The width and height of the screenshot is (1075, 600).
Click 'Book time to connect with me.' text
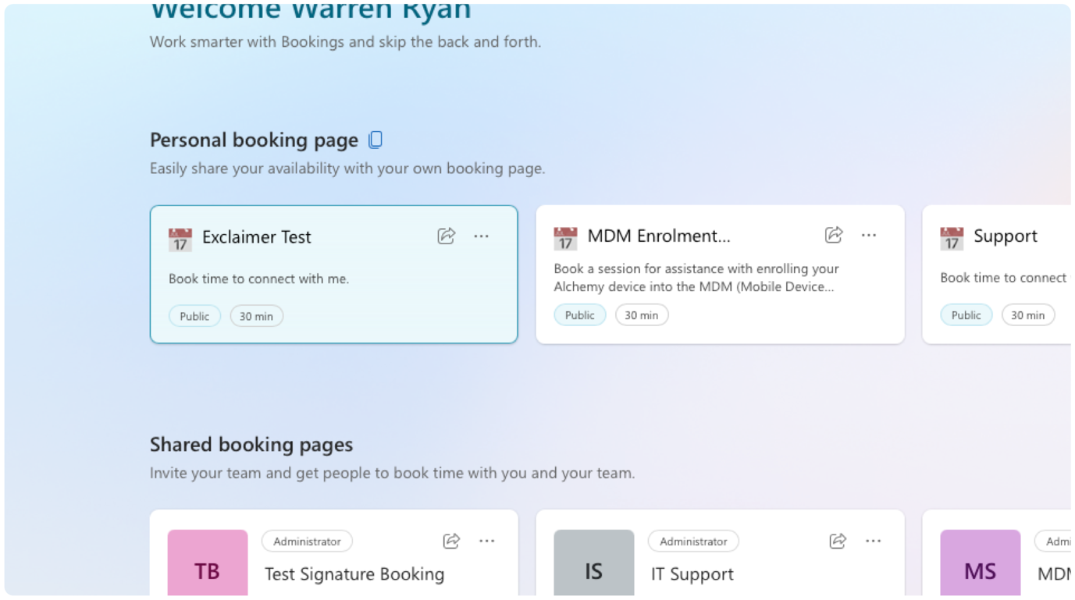[258, 279]
